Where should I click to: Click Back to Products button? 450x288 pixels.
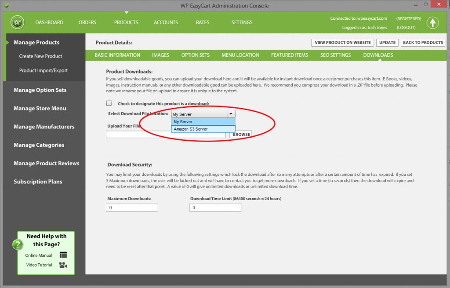tap(423, 43)
